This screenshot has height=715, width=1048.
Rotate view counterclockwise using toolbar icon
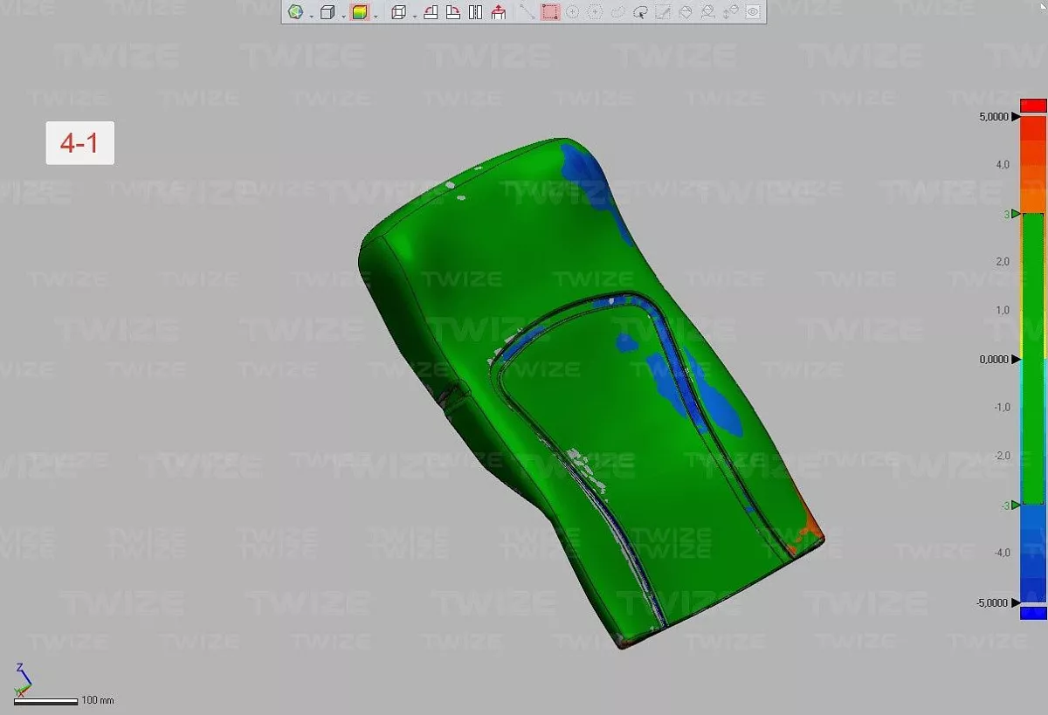pos(431,12)
